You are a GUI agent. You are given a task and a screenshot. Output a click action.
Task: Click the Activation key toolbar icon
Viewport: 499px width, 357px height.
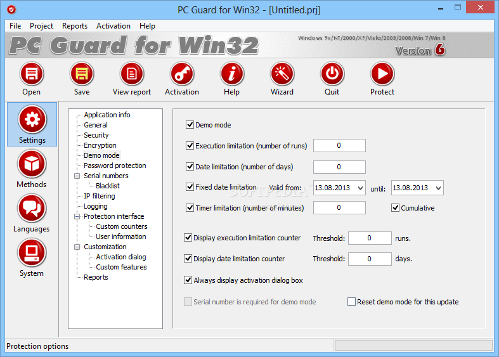[182, 74]
